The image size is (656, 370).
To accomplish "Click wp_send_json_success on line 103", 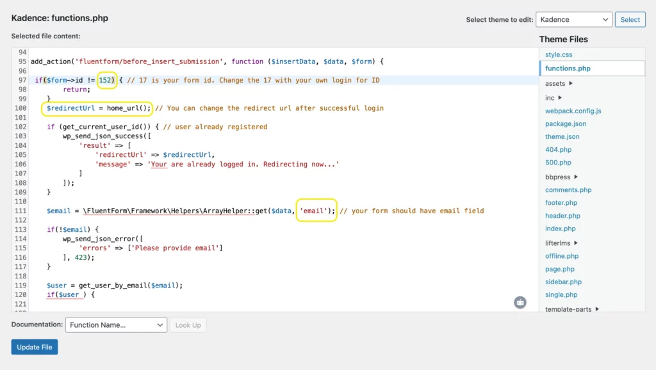I will 103,136.
